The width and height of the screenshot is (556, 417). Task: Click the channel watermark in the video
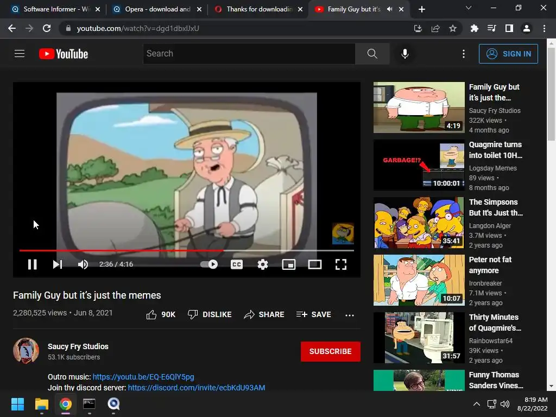point(343,233)
